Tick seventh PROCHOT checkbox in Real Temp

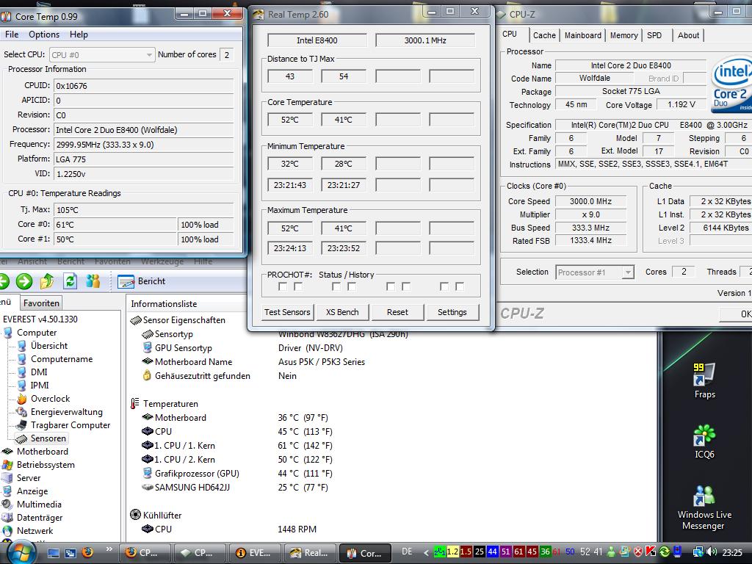click(x=444, y=286)
